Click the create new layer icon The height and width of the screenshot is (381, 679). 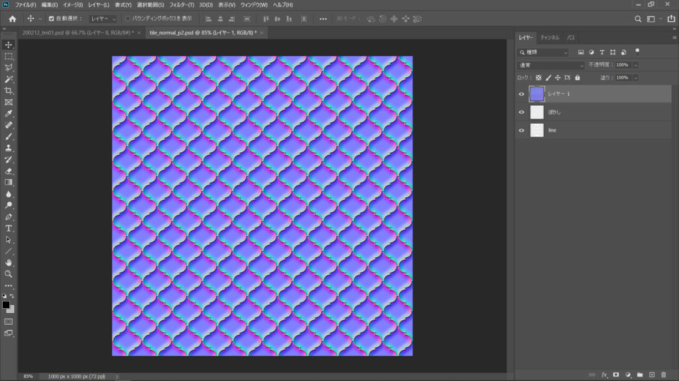(652, 374)
